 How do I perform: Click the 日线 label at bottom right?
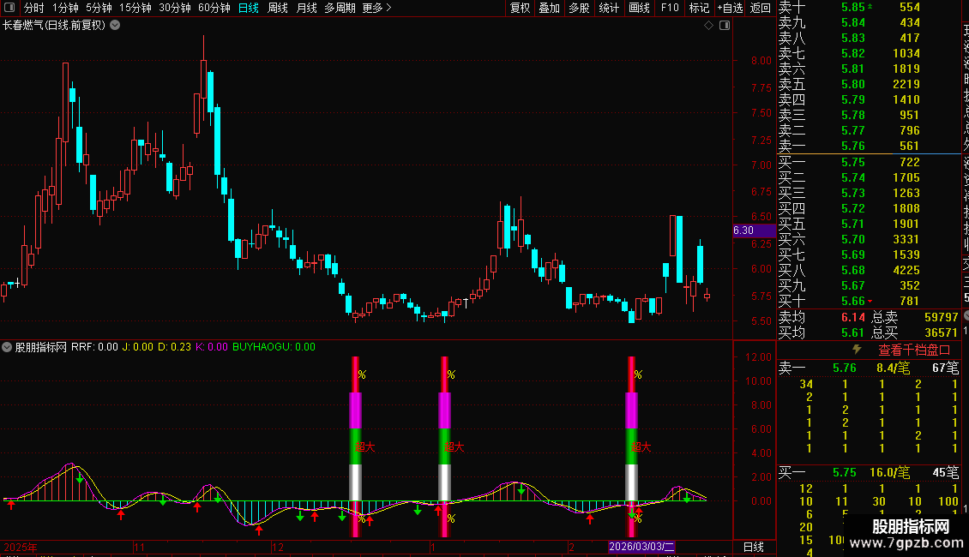(x=753, y=547)
